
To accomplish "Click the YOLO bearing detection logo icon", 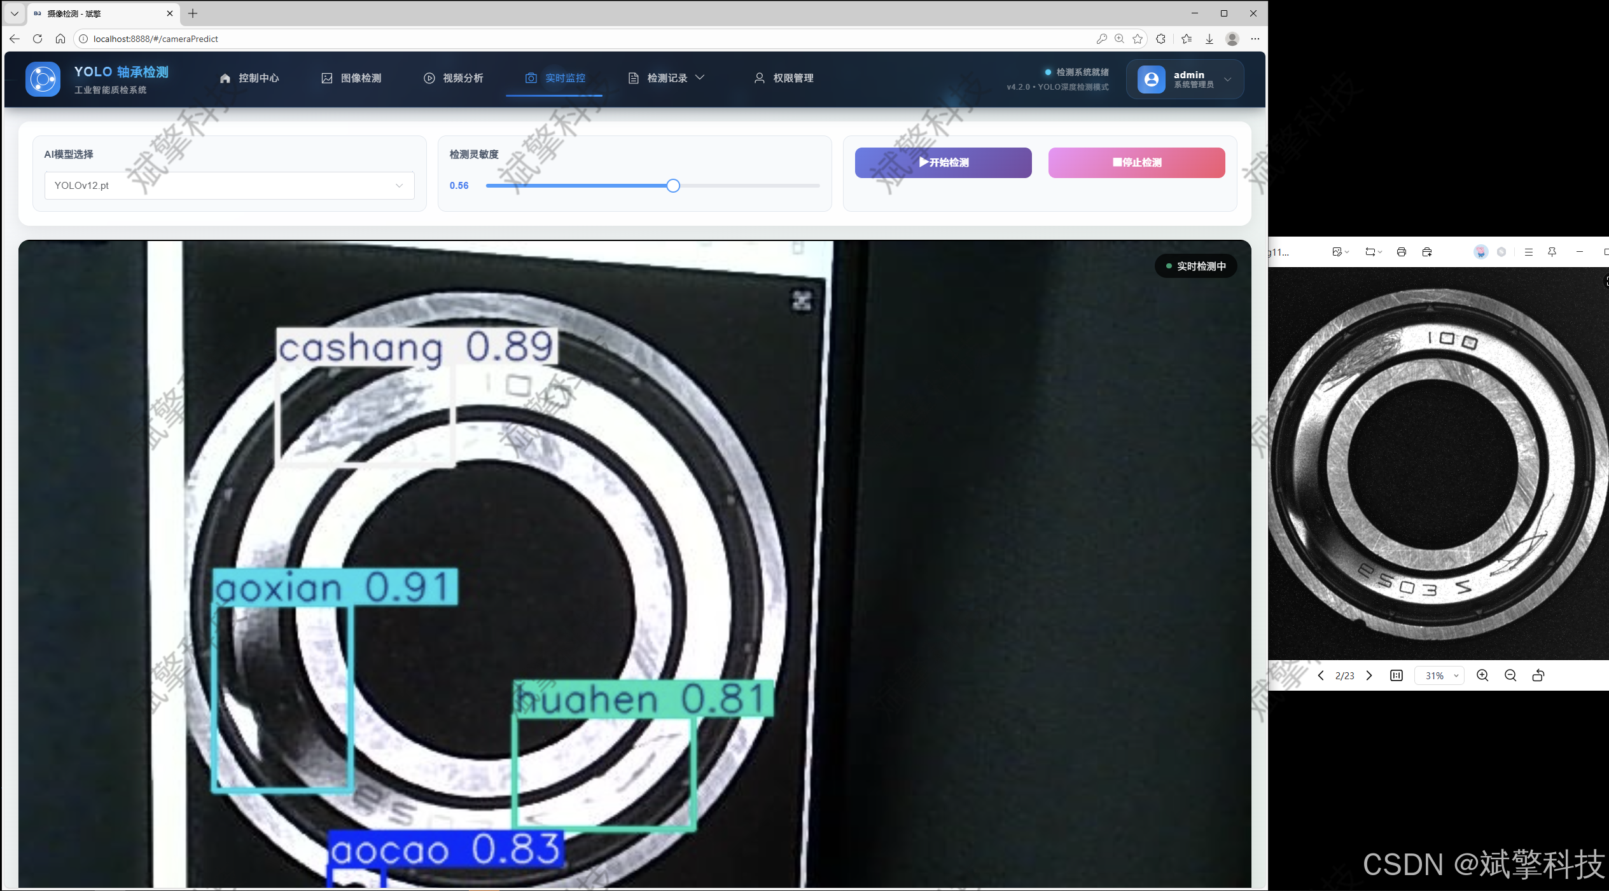I will click(x=43, y=79).
